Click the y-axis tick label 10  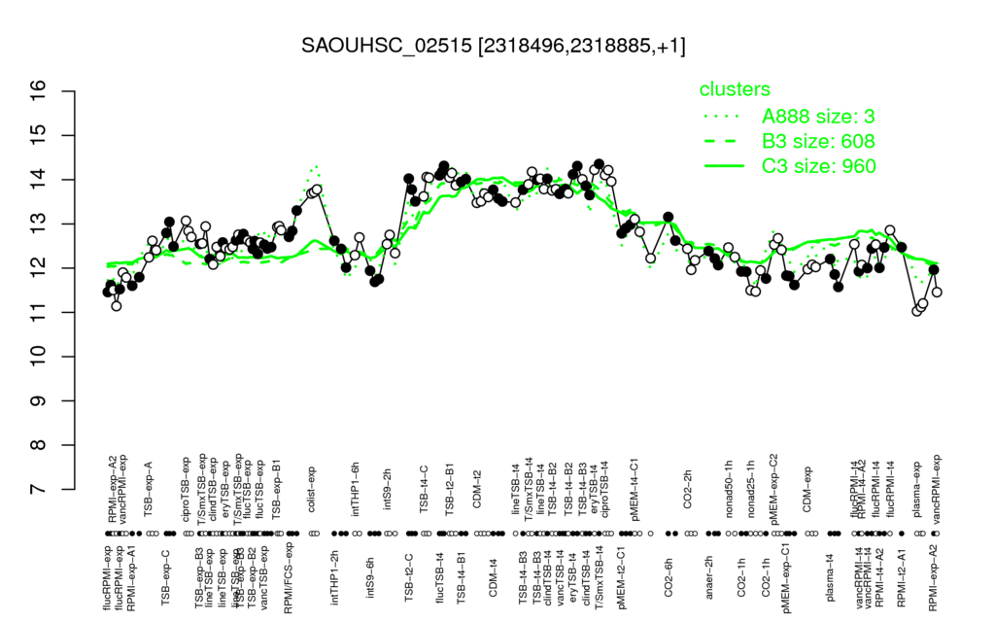[x=38, y=357]
